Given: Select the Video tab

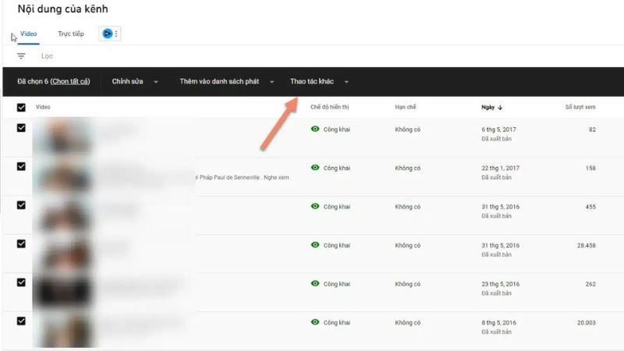Looking at the screenshot, I should (28, 34).
